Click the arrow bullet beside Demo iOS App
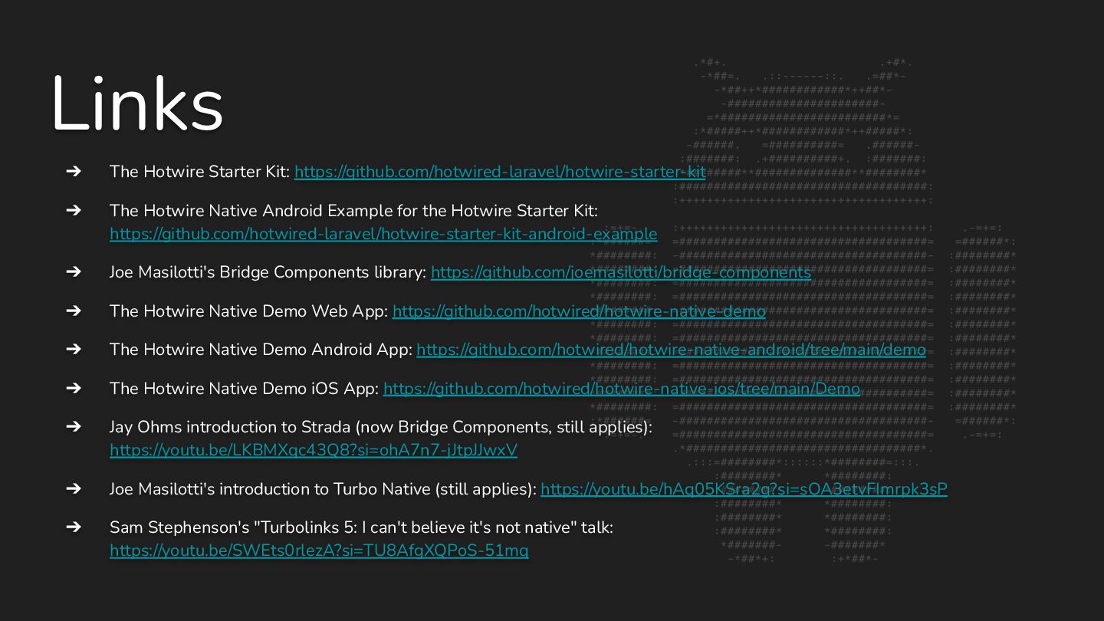 pos(74,388)
